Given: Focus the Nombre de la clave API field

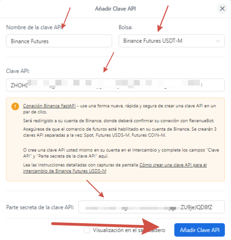Looking at the screenshot, I should (59, 41).
